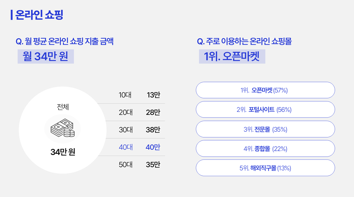This screenshot has width=354, height=197.
Task: Click the highlighted 40대 row label
Action: pyautogui.click(x=126, y=147)
